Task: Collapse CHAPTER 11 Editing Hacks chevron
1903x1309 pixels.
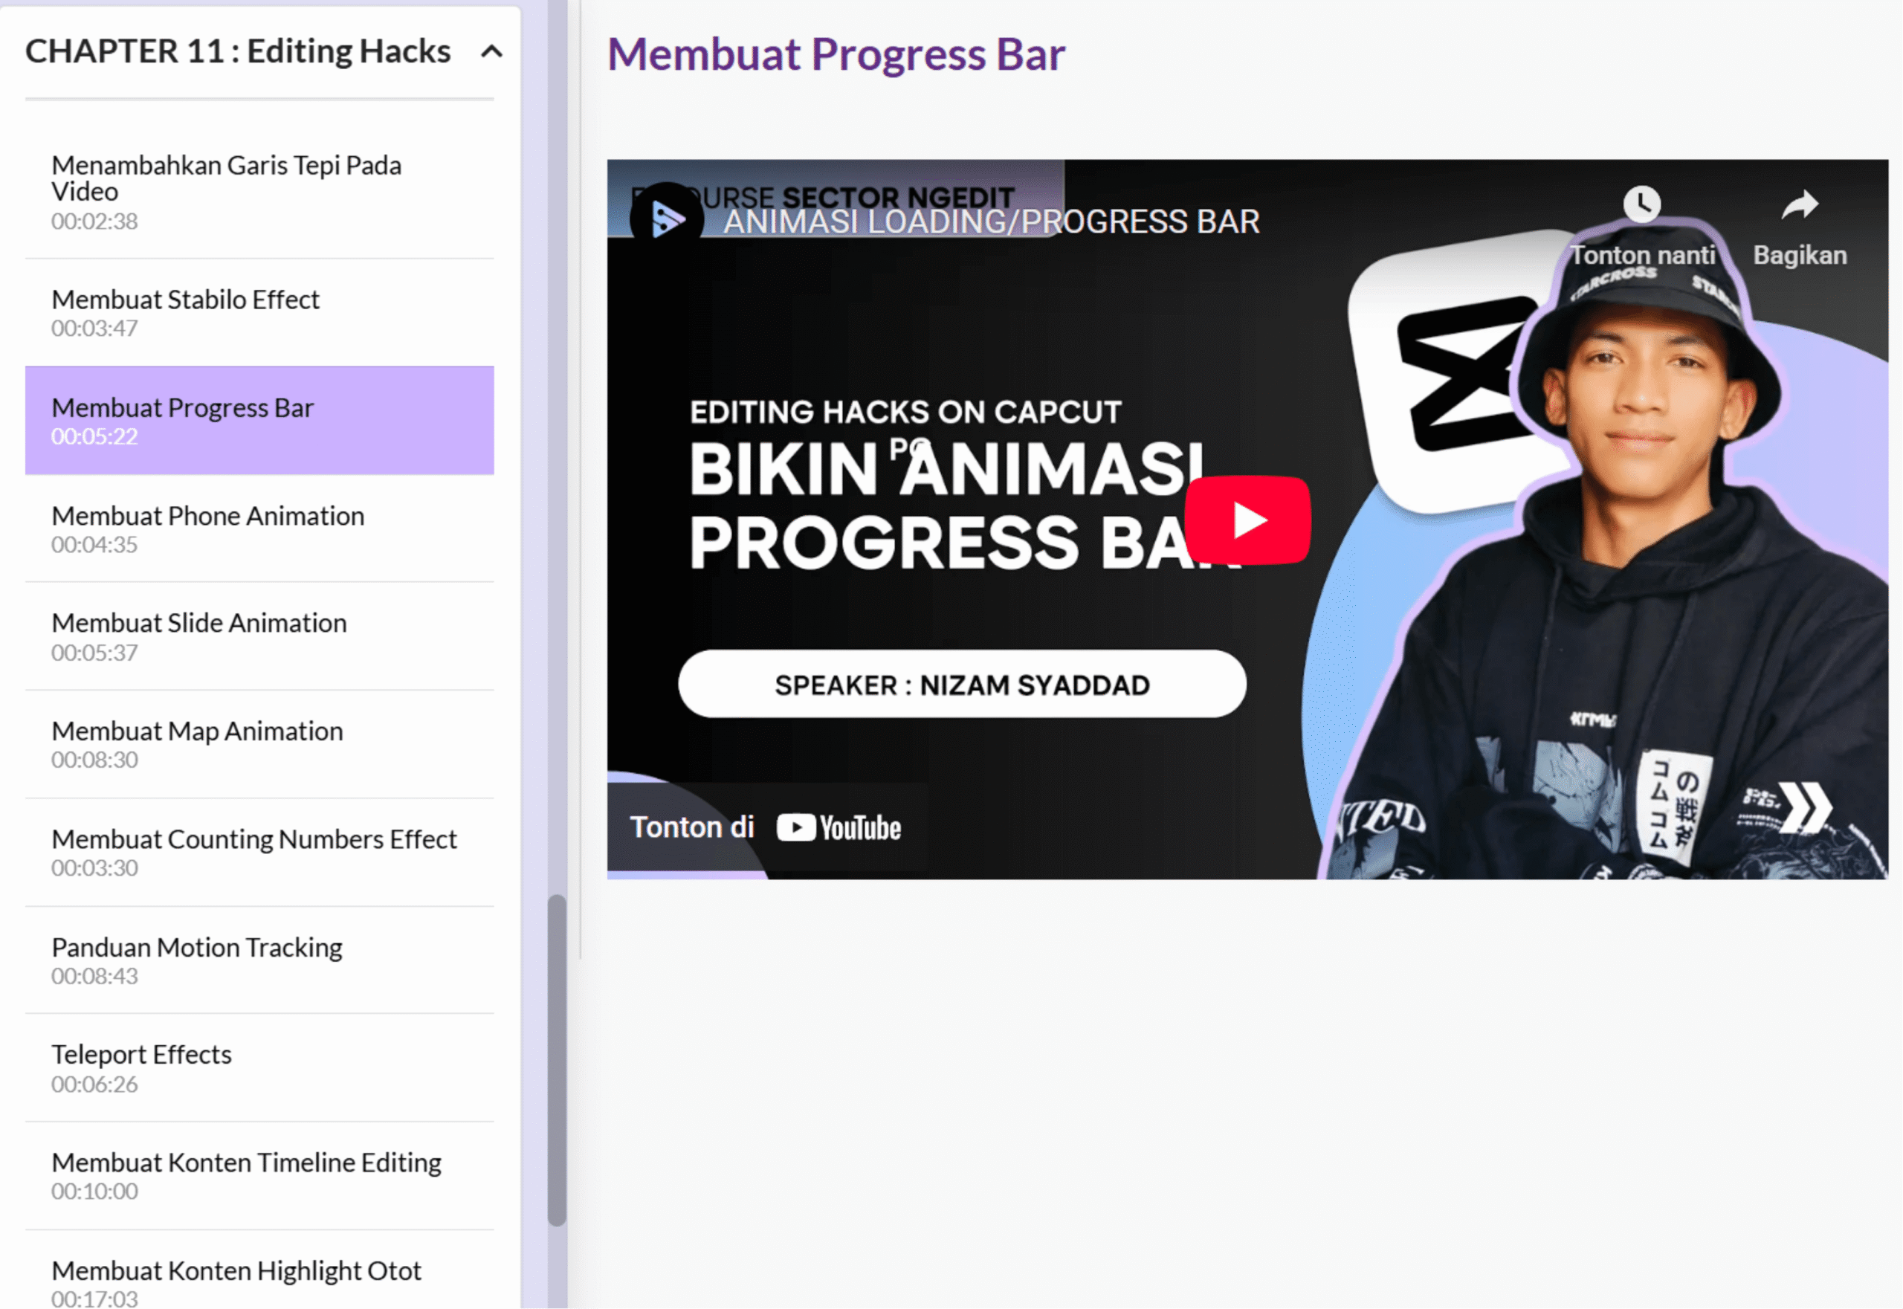Action: (491, 52)
